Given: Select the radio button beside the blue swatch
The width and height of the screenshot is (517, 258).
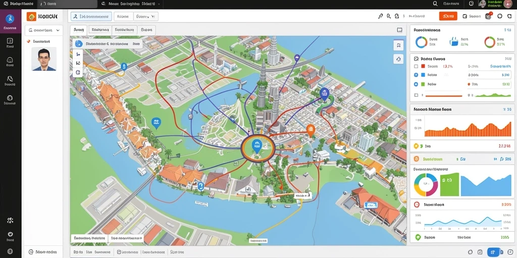Looking at the screenshot, I should [x=416, y=75].
